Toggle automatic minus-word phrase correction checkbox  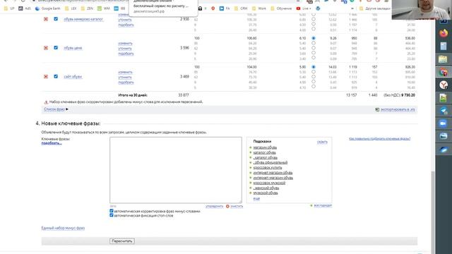point(112,211)
